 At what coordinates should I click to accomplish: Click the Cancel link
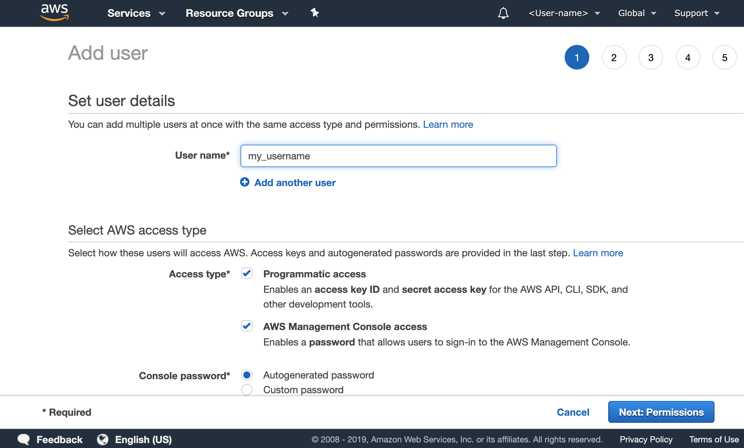[x=573, y=412]
